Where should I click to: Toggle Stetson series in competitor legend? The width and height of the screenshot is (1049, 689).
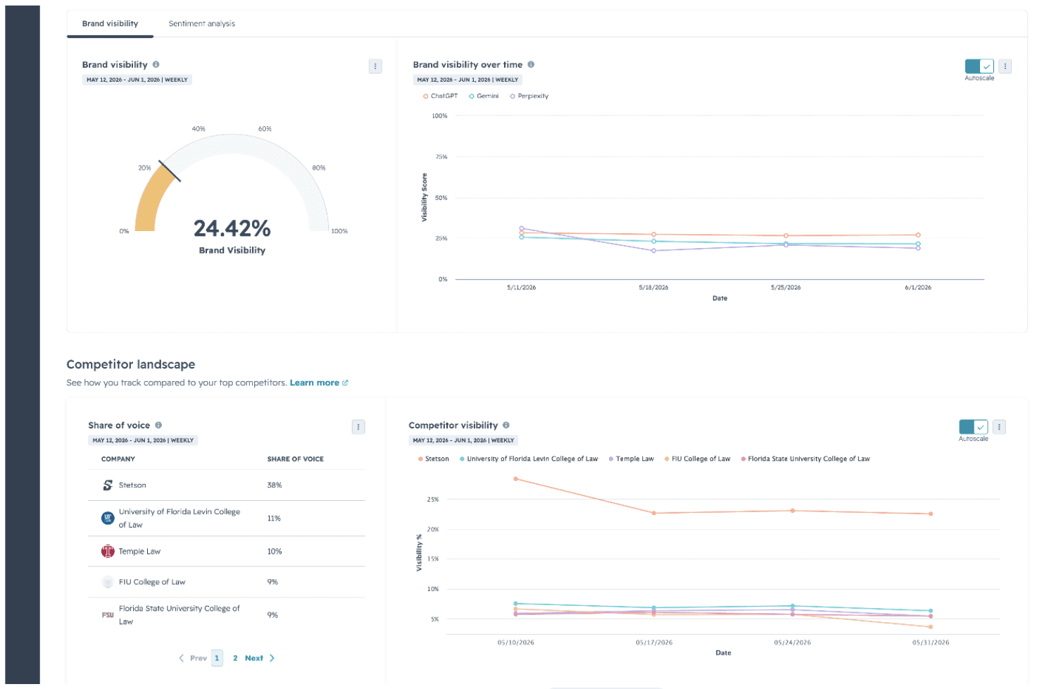[x=433, y=459]
